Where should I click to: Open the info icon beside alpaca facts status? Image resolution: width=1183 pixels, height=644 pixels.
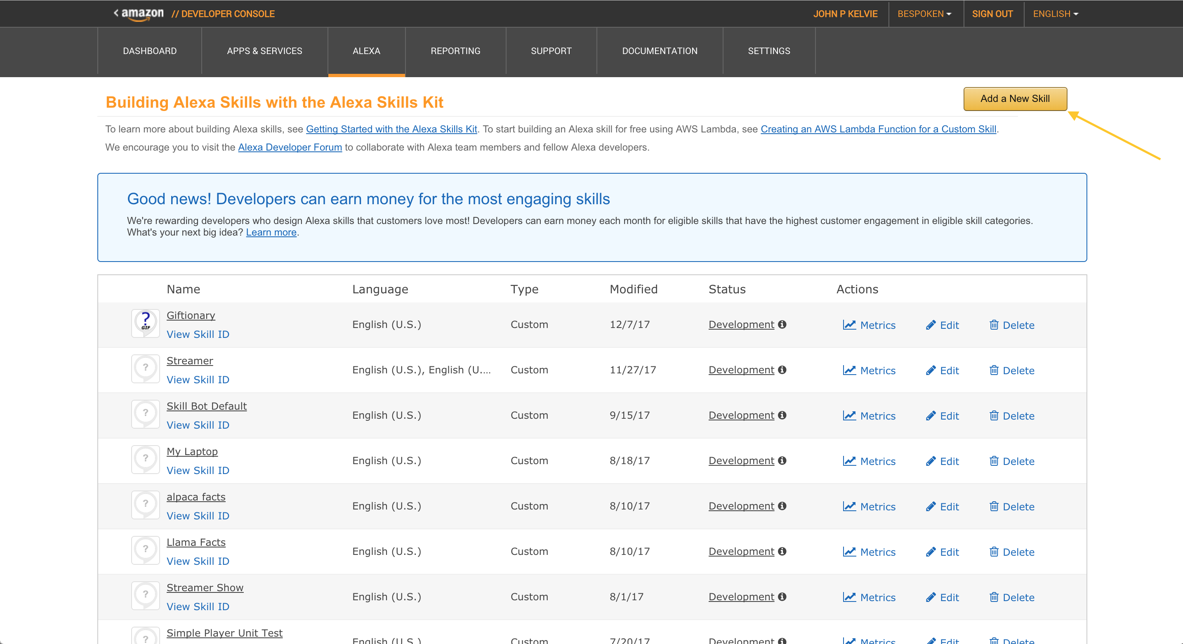point(782,506)
